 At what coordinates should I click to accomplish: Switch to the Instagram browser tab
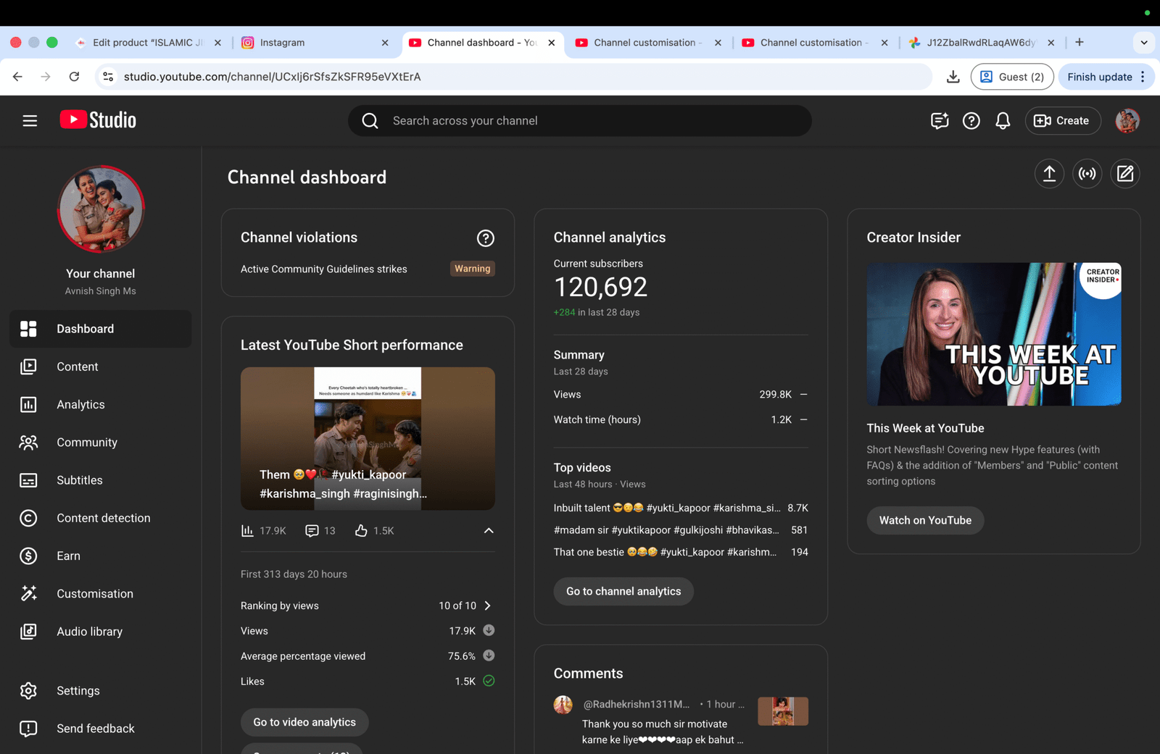pyautogui.click(x=312, y=43)
